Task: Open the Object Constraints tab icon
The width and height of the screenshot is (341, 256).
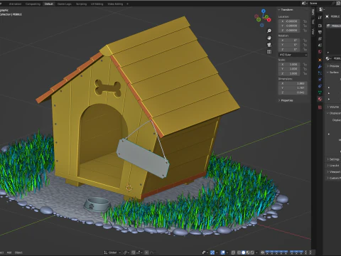Action: pyautogui.click(x=320, y=86)
